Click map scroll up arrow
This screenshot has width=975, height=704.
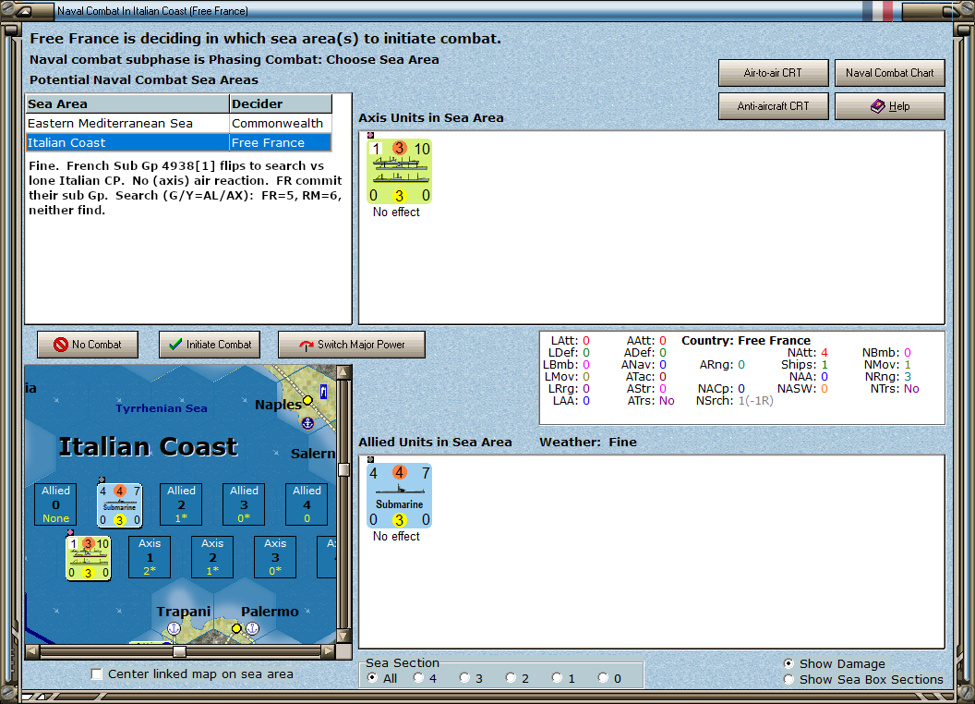343,372
